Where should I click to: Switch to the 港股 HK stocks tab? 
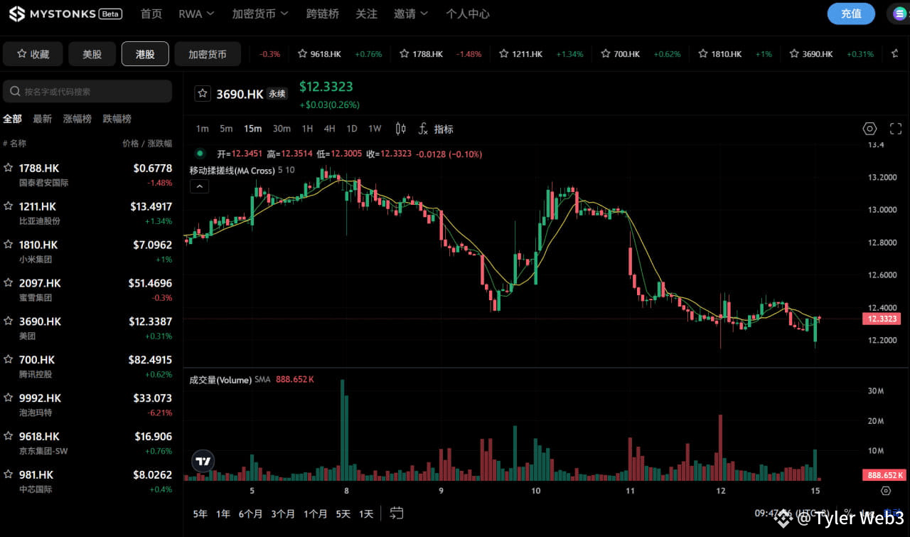click(x=145, y=54)
